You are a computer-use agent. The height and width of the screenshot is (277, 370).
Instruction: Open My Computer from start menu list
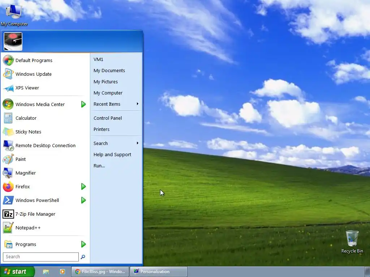116,93
